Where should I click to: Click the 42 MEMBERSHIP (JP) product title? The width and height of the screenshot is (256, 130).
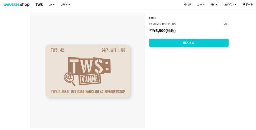tap(162, 24)
